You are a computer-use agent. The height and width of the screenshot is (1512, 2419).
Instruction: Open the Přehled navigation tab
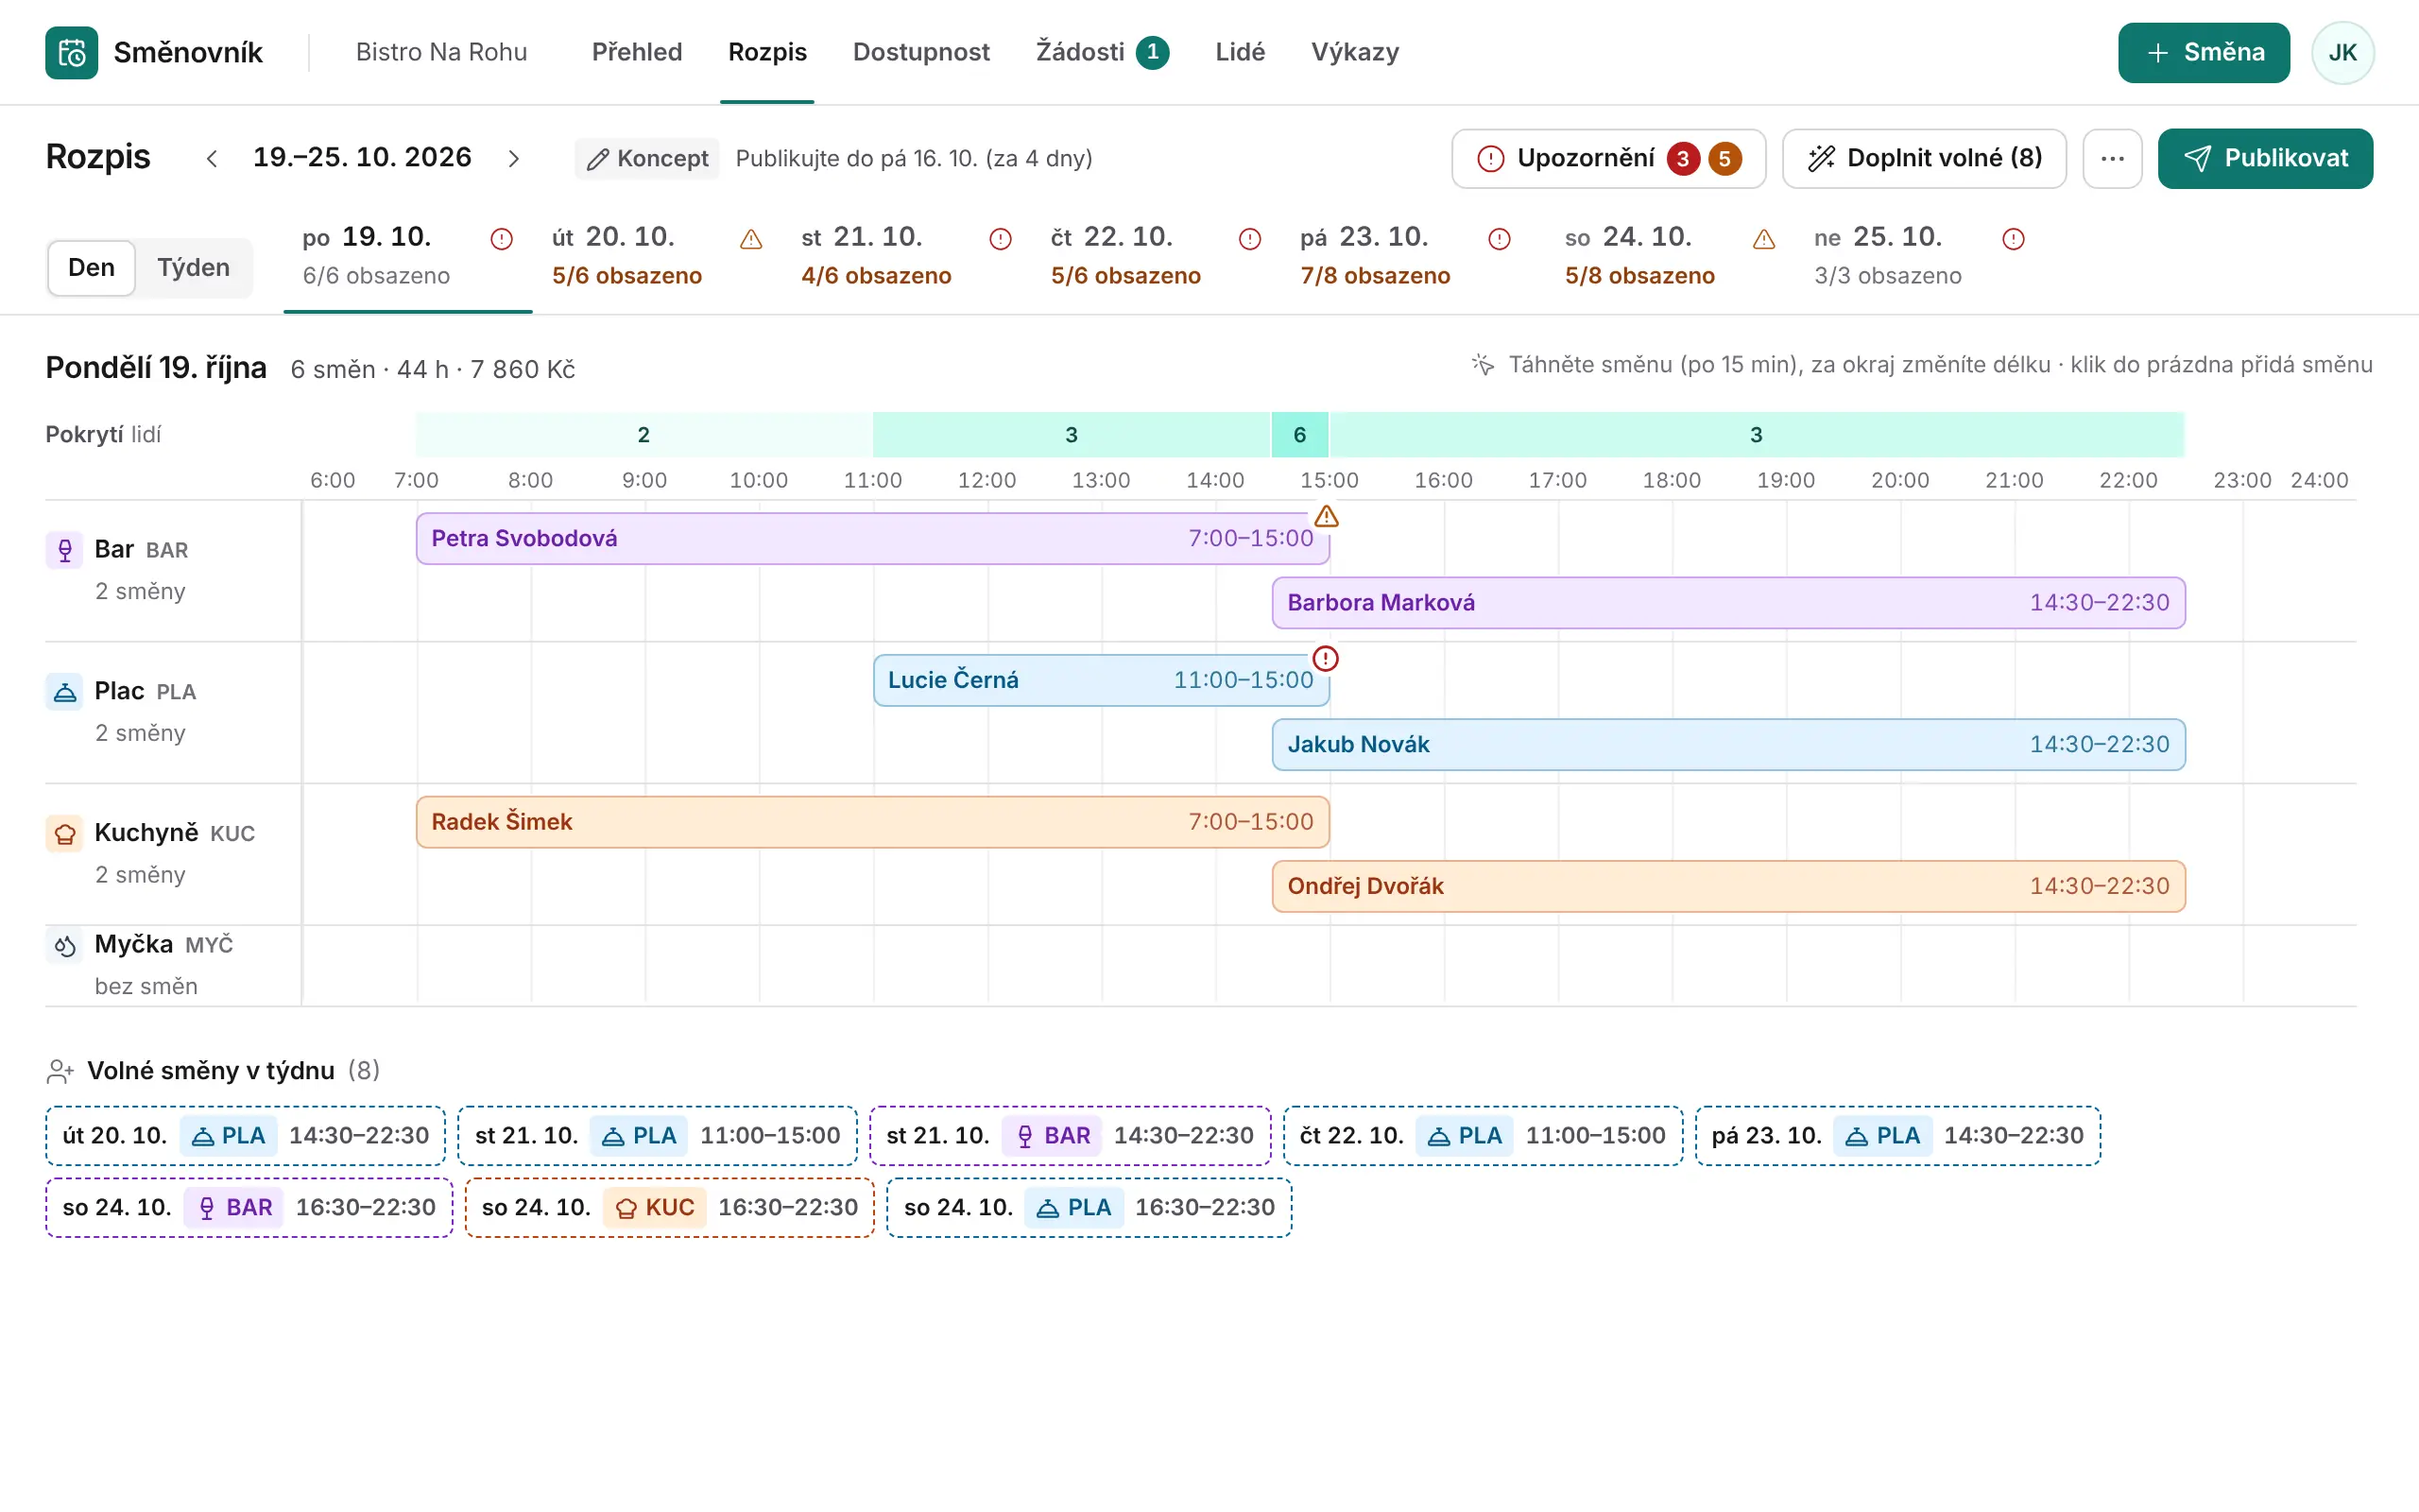click(x=637, y=52)
